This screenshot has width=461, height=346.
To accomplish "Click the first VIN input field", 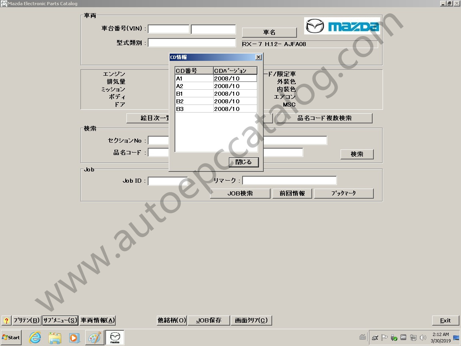I will click(x=168, y=29).
